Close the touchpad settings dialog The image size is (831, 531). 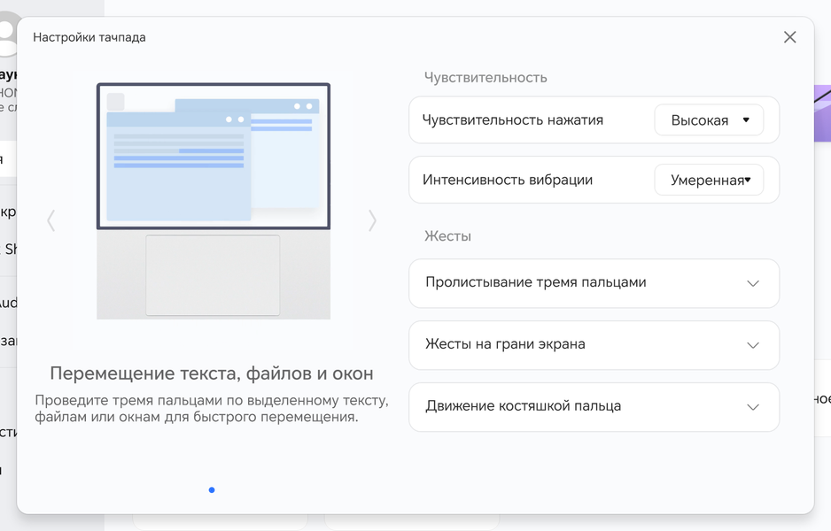click(x=789, y=37)
